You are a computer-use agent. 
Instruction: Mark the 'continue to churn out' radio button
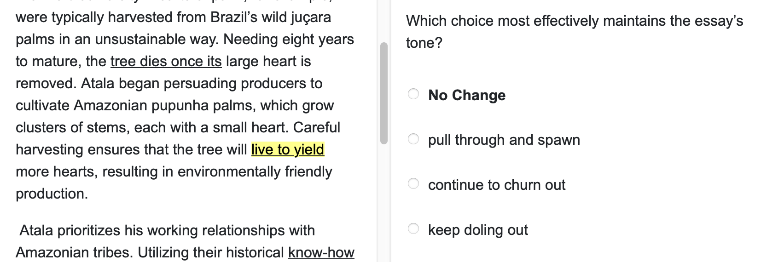click(413, 184)
